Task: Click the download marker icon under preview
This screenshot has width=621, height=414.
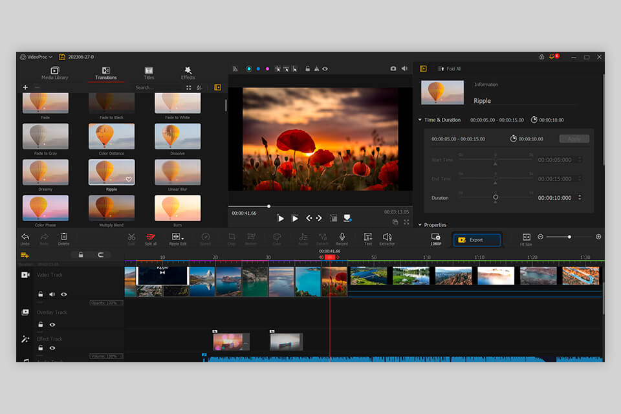Action: click(347, 218)
